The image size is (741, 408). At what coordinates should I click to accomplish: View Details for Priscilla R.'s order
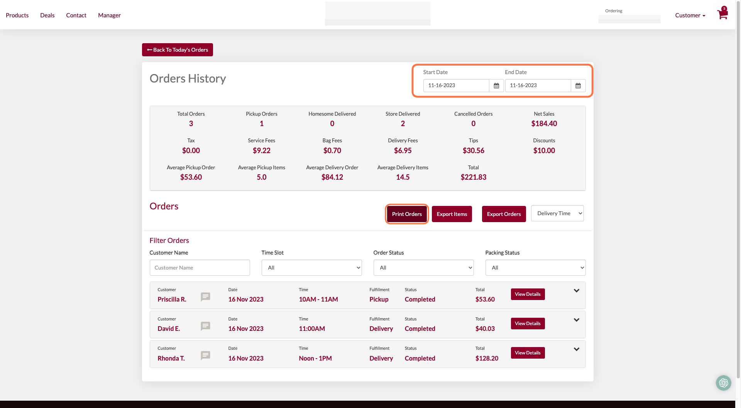(x=528, y=294)
